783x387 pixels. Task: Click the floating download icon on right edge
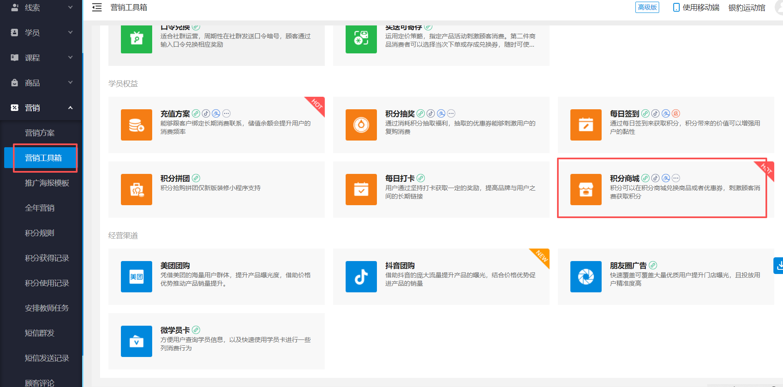coord(779,266)
